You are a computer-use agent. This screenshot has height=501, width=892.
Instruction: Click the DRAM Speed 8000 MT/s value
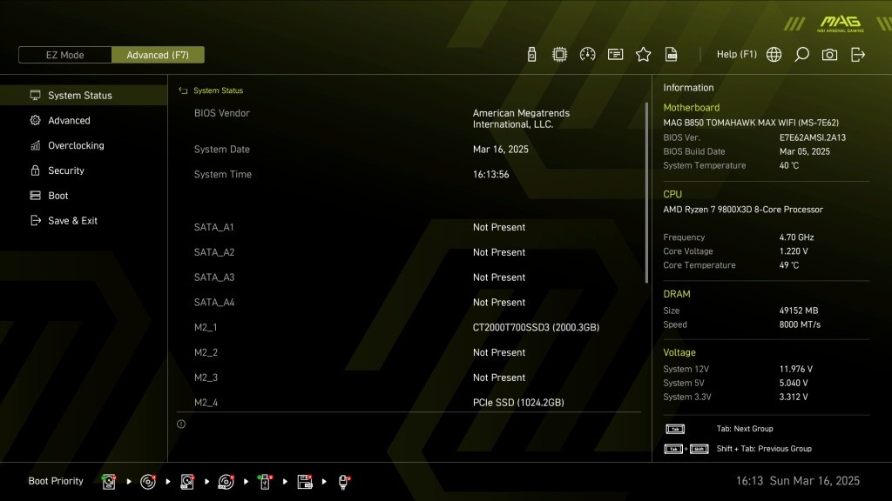point(800,324)
